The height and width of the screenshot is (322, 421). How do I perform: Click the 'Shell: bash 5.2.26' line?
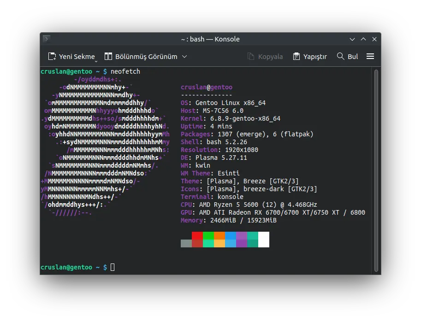(x=213, y=142)
